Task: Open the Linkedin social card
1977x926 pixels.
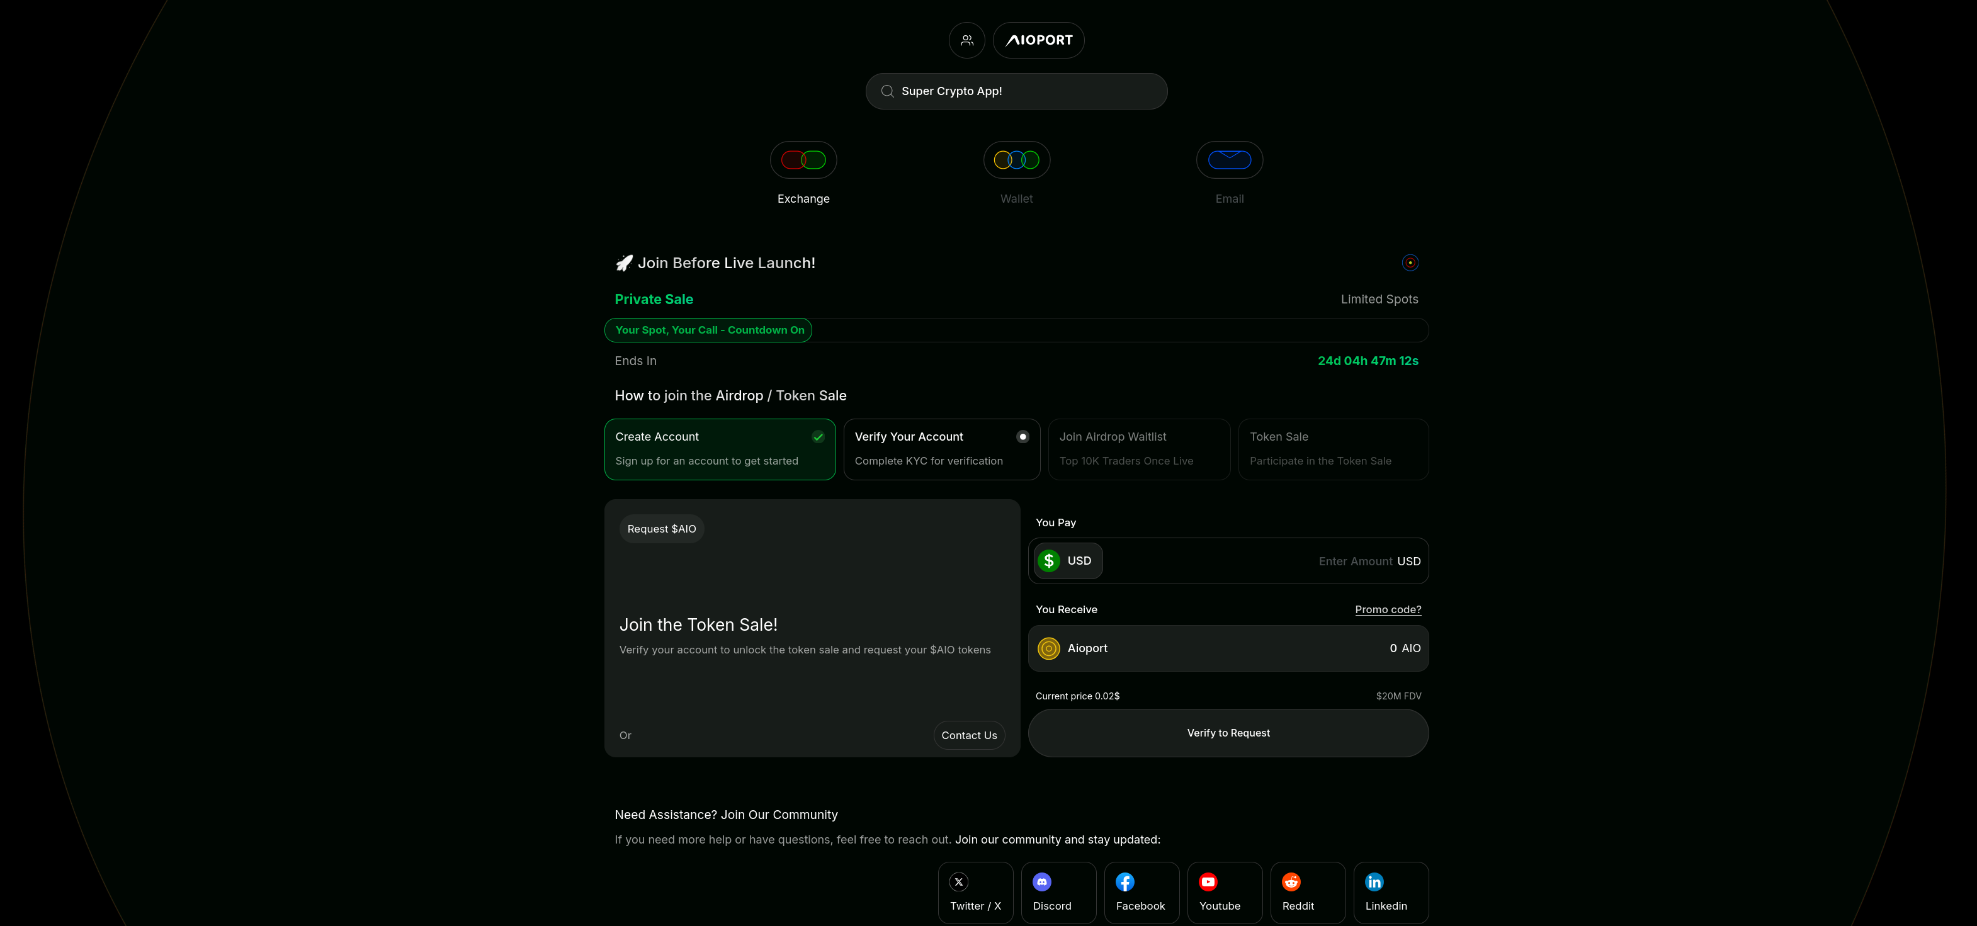Action: coord(1391,893)
